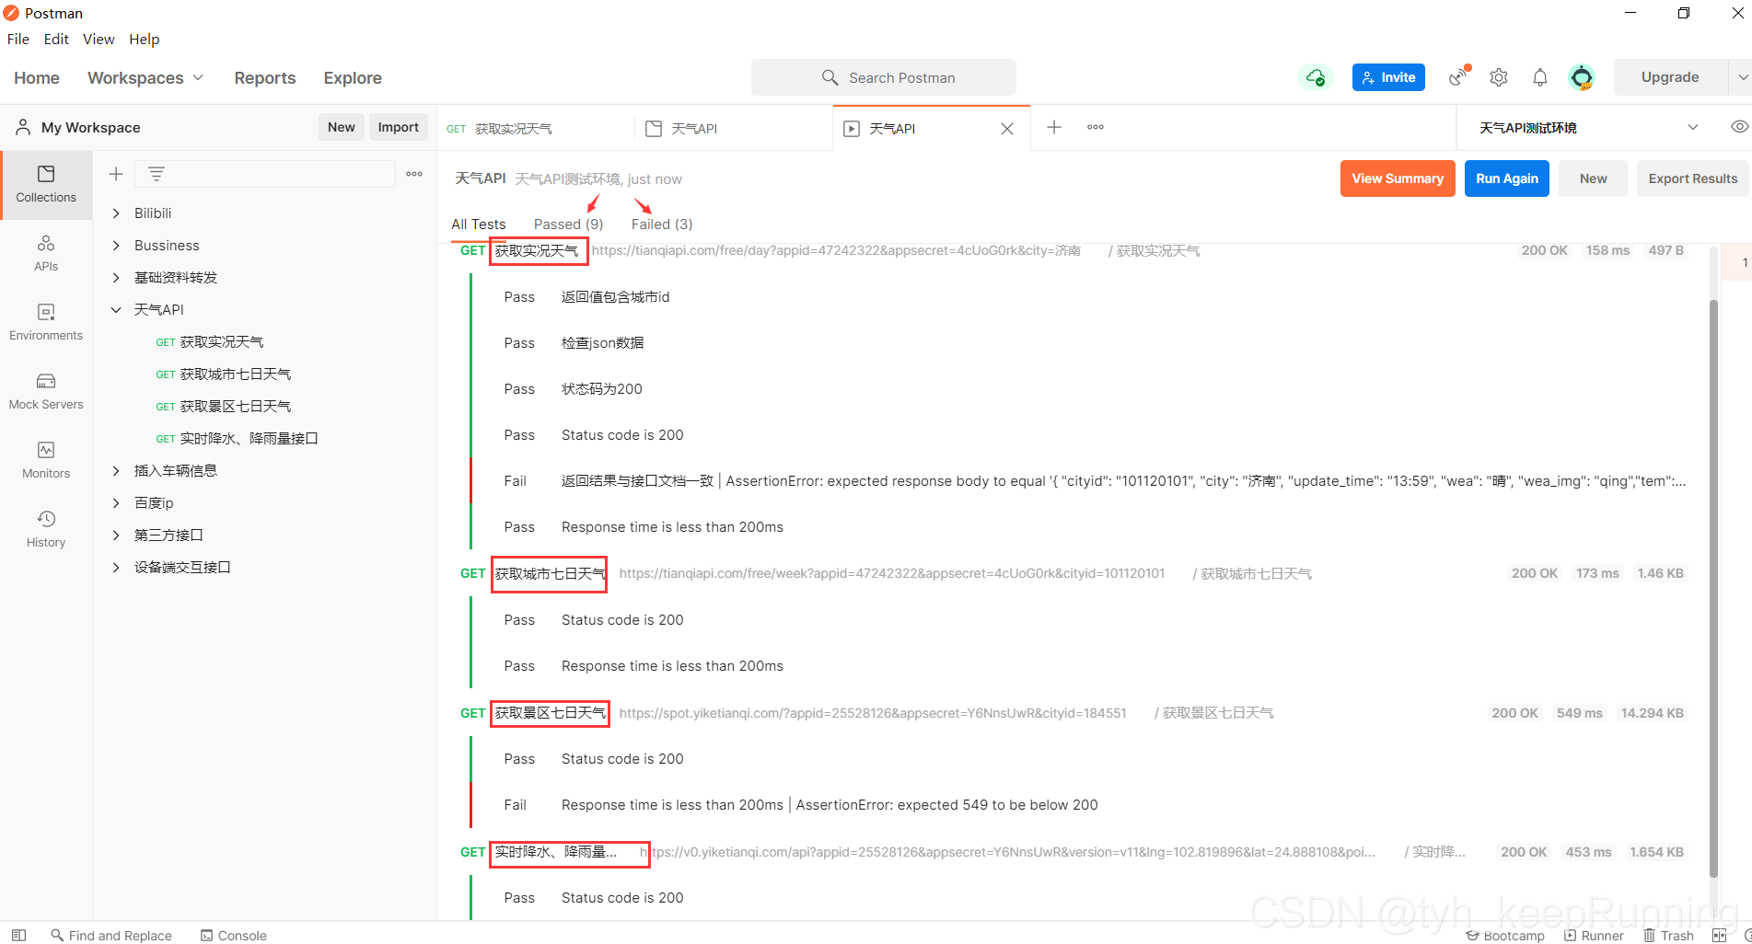Open Find and Replace
Screen dimensions: 1752x944
pyautogui.click(x=111, y=935)
